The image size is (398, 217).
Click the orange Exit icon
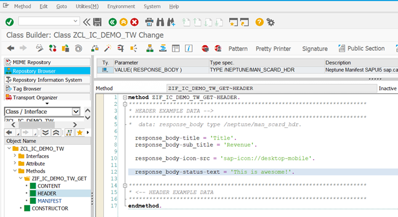pyautogui.click(x=124, y=22)
